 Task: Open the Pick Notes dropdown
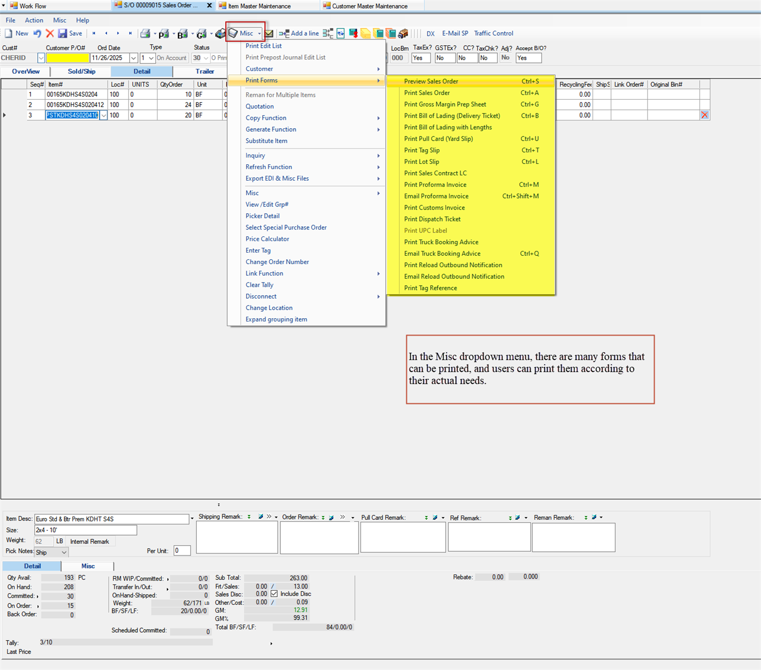[64, 552]
